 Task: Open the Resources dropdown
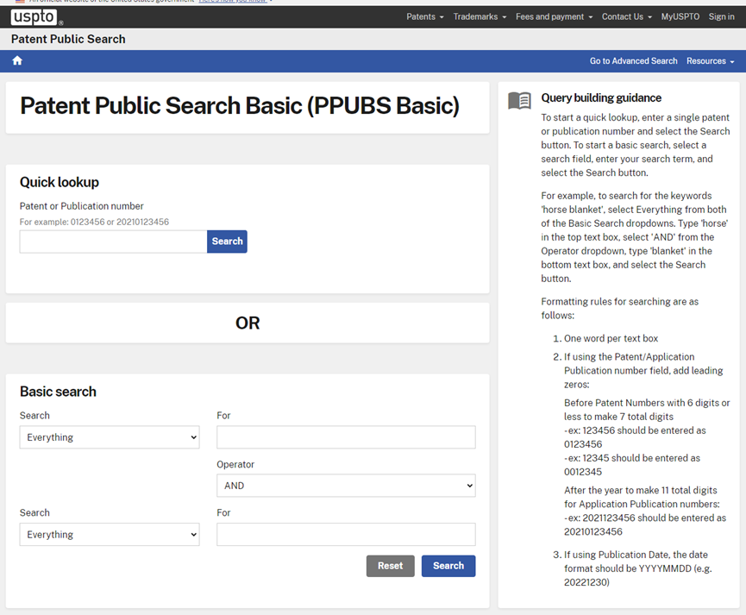710,61
